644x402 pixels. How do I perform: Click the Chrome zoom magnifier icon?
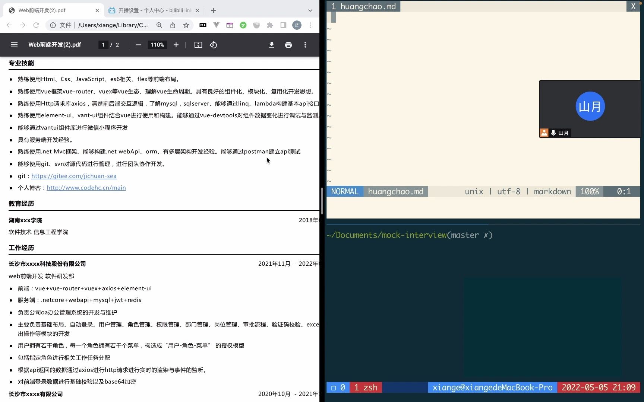tap(159, 25)
